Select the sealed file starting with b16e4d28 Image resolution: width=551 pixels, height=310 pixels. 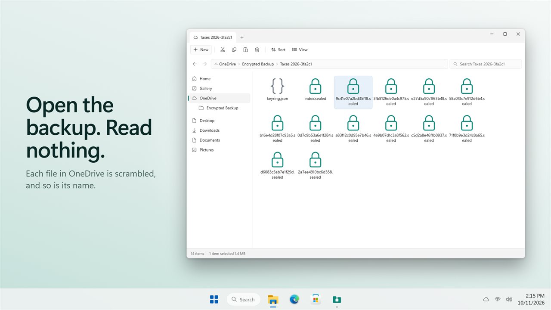tap(278, 129)
